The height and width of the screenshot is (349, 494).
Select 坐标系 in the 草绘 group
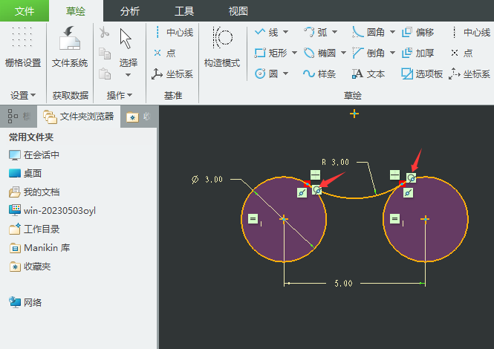[x=469, y=74]
